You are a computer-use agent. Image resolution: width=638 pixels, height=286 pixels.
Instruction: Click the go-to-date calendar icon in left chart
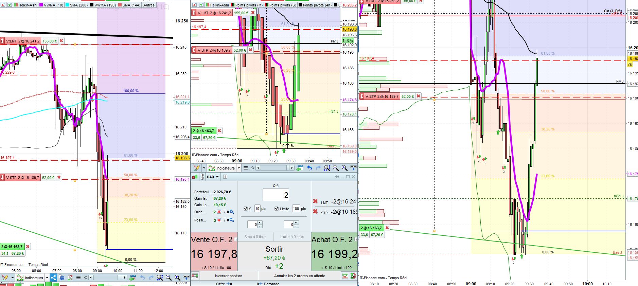(x=133, y=278)
